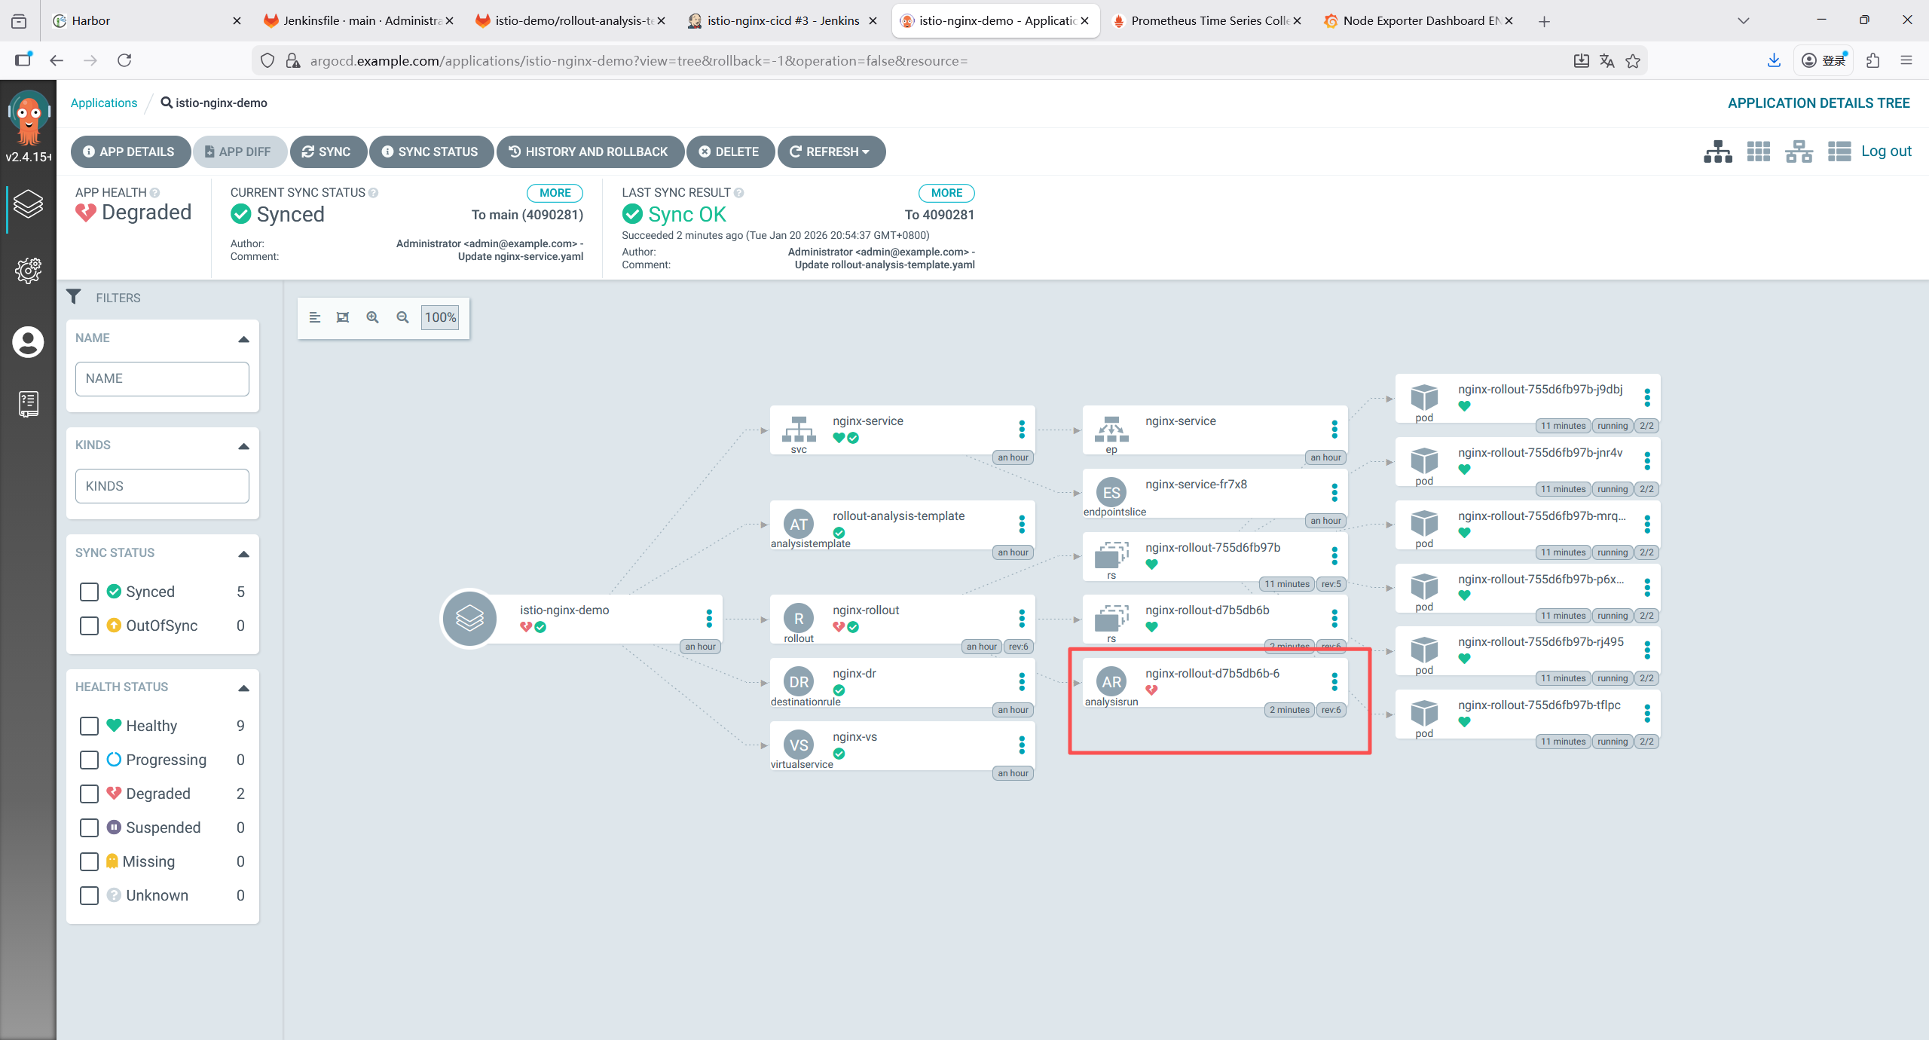Open three-dot menu of nginx-rollout node
Viewport: 1929px width, 1040px height.
[x=1022, y=619]
